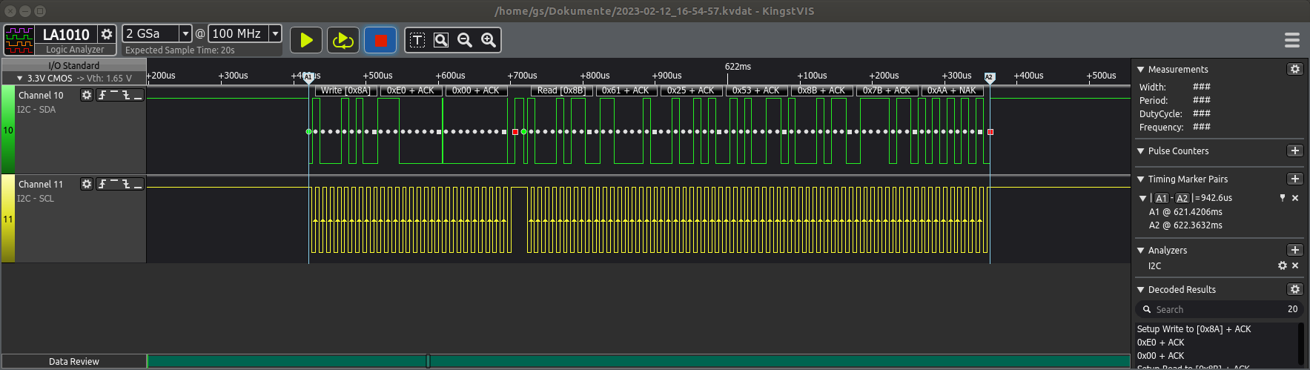Click the green Channel 10 color strip

[8, 130]
